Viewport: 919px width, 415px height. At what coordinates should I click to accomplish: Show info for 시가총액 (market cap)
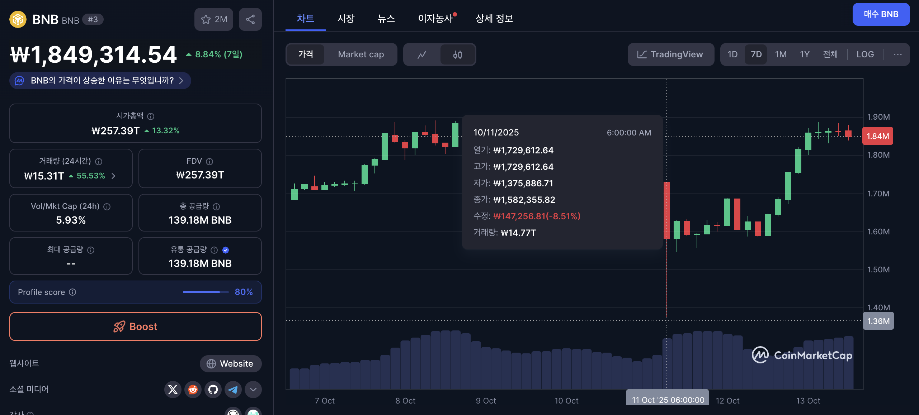[x=151, y=116]
